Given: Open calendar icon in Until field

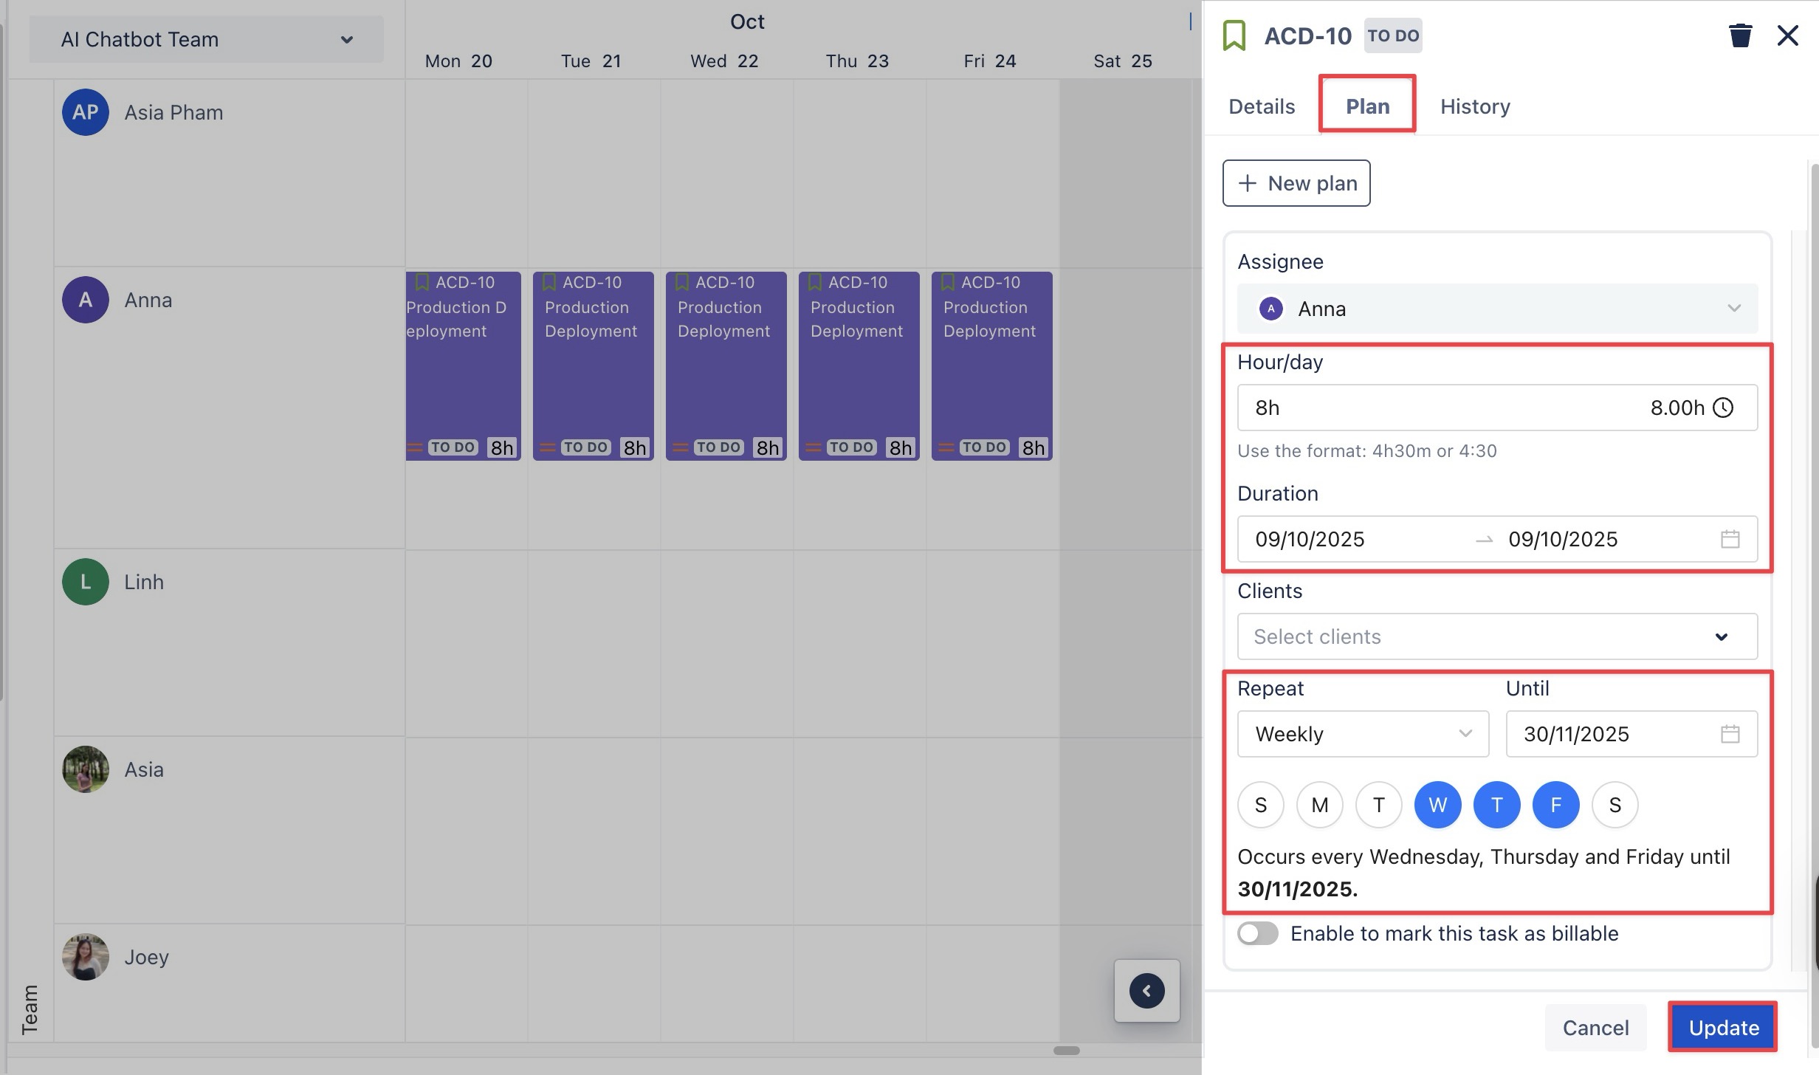Looking at the screenshot, I should tap(1730, 734).
